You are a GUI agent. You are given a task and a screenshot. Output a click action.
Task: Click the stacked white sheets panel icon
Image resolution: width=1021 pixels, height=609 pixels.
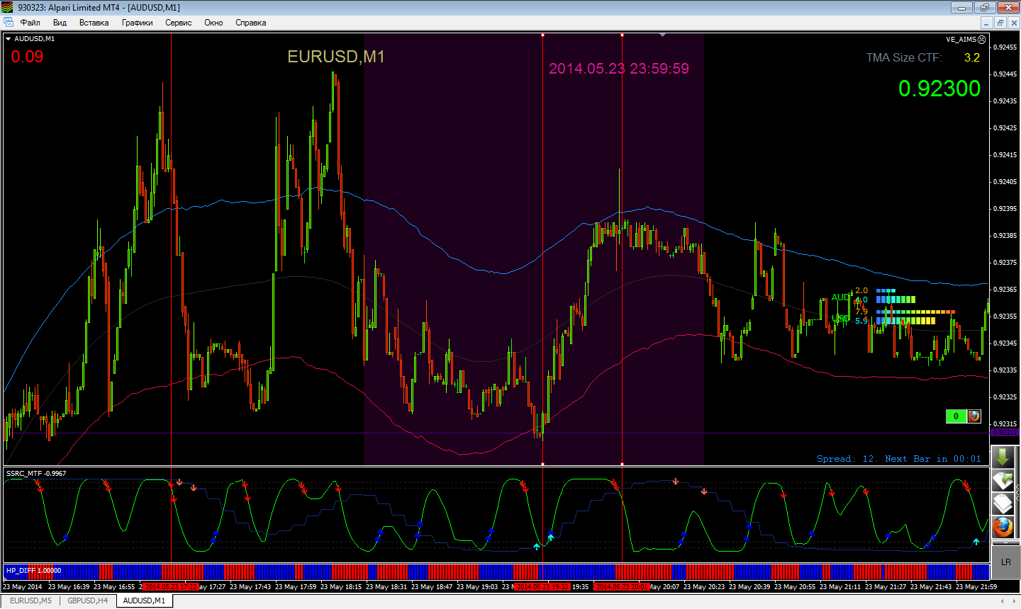pyautogui.click(x=1003, y=503)
